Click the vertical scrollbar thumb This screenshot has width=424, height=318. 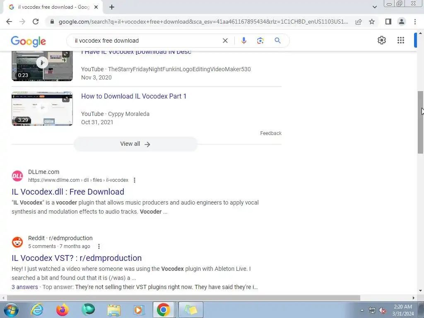pyautogui.click(x=421, y=122)
